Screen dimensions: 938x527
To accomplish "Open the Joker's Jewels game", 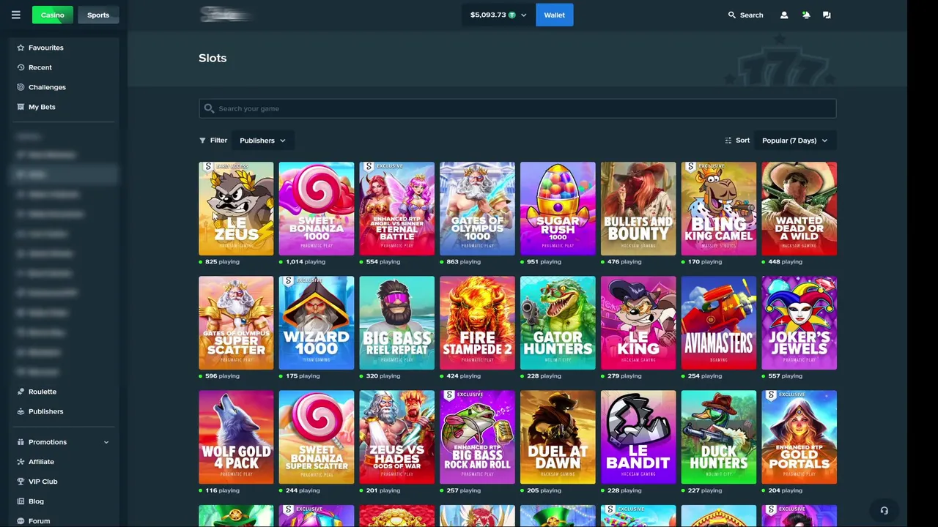I will coord(799,323).
